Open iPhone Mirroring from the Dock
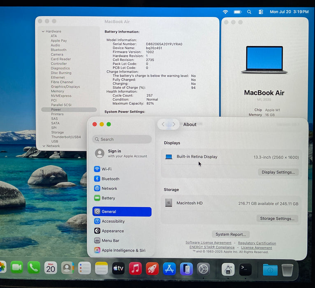Screen dimensions: 315x288 click(x=186, y=269)
